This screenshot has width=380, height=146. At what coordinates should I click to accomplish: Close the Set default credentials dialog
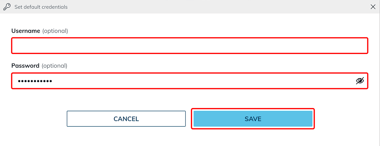pos(373,7)
